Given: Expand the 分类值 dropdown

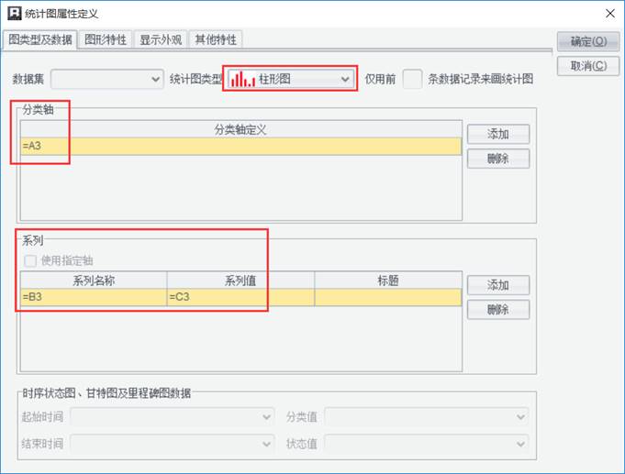Looking at the screenshot, I should [427, 417].
